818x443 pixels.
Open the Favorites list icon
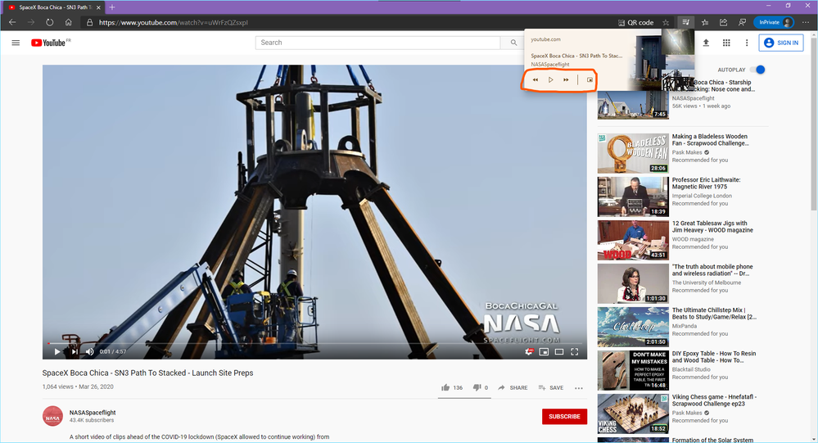click(705, 22)
